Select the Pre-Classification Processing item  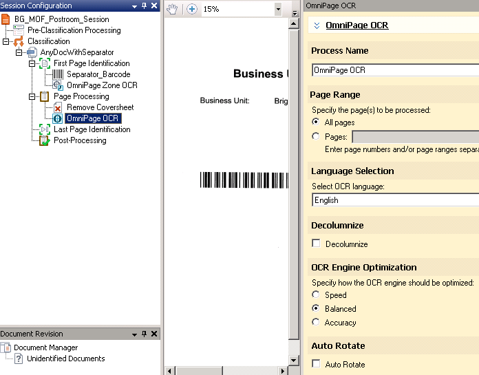click(74, 30)
